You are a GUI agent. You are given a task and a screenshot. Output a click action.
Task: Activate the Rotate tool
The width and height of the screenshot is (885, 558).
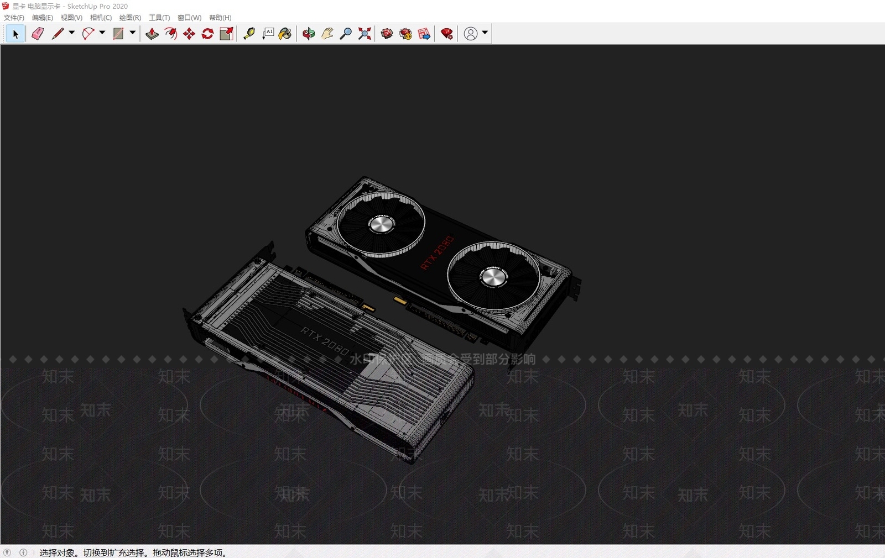(x=207, y=34)
